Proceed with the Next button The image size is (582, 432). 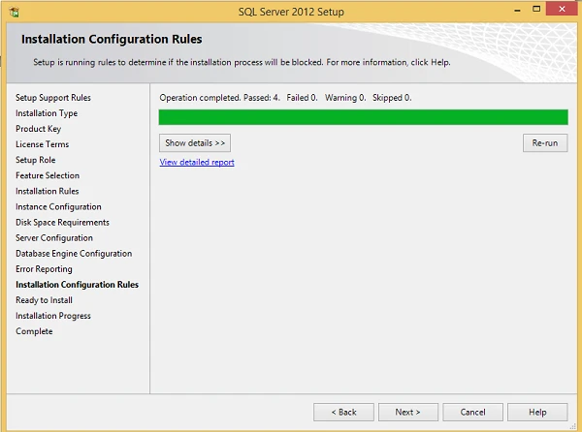[408, 412]
